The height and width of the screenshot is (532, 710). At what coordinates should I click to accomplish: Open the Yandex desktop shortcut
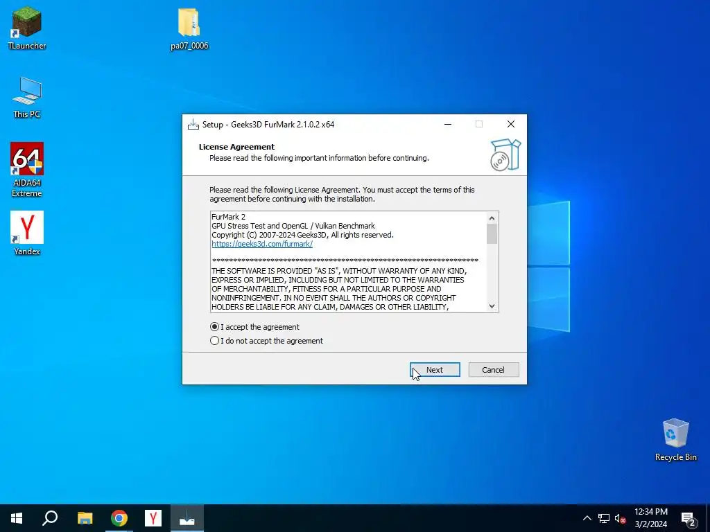(x=27, y=233)
